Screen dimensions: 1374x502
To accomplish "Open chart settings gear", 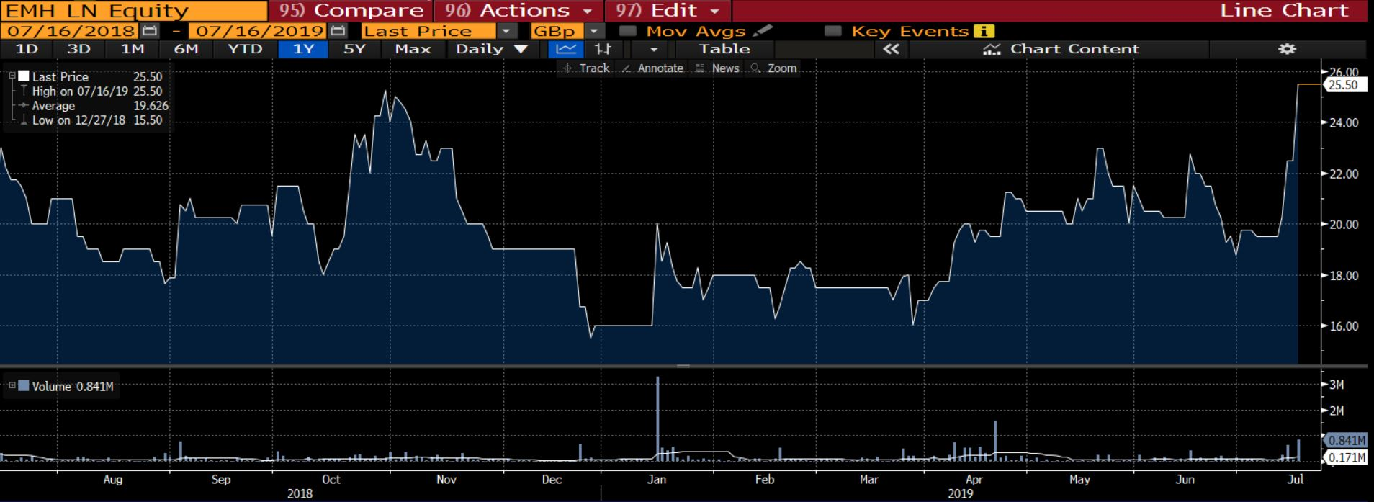I will click(x=1287, y=49).
